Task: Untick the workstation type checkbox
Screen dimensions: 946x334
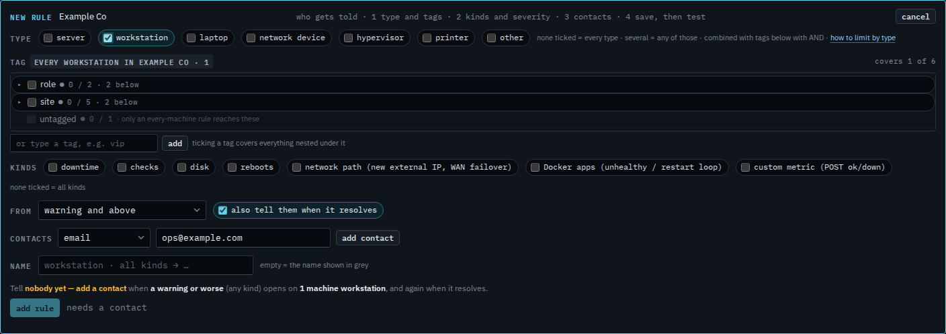Action: click(107, 38)
